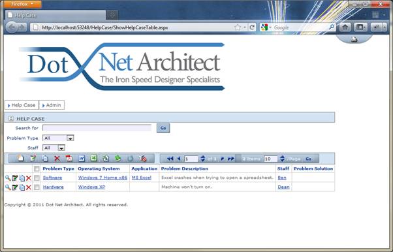Open a new browser tab

pyautogui.click(x=112, y=15)
